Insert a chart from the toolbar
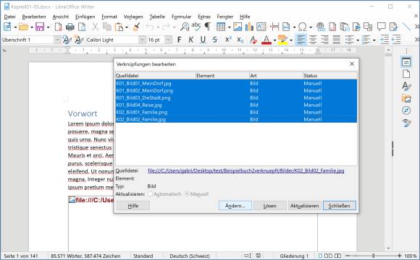Image resolution: width=420 pixels, height=260 pixels. [249, 27]
